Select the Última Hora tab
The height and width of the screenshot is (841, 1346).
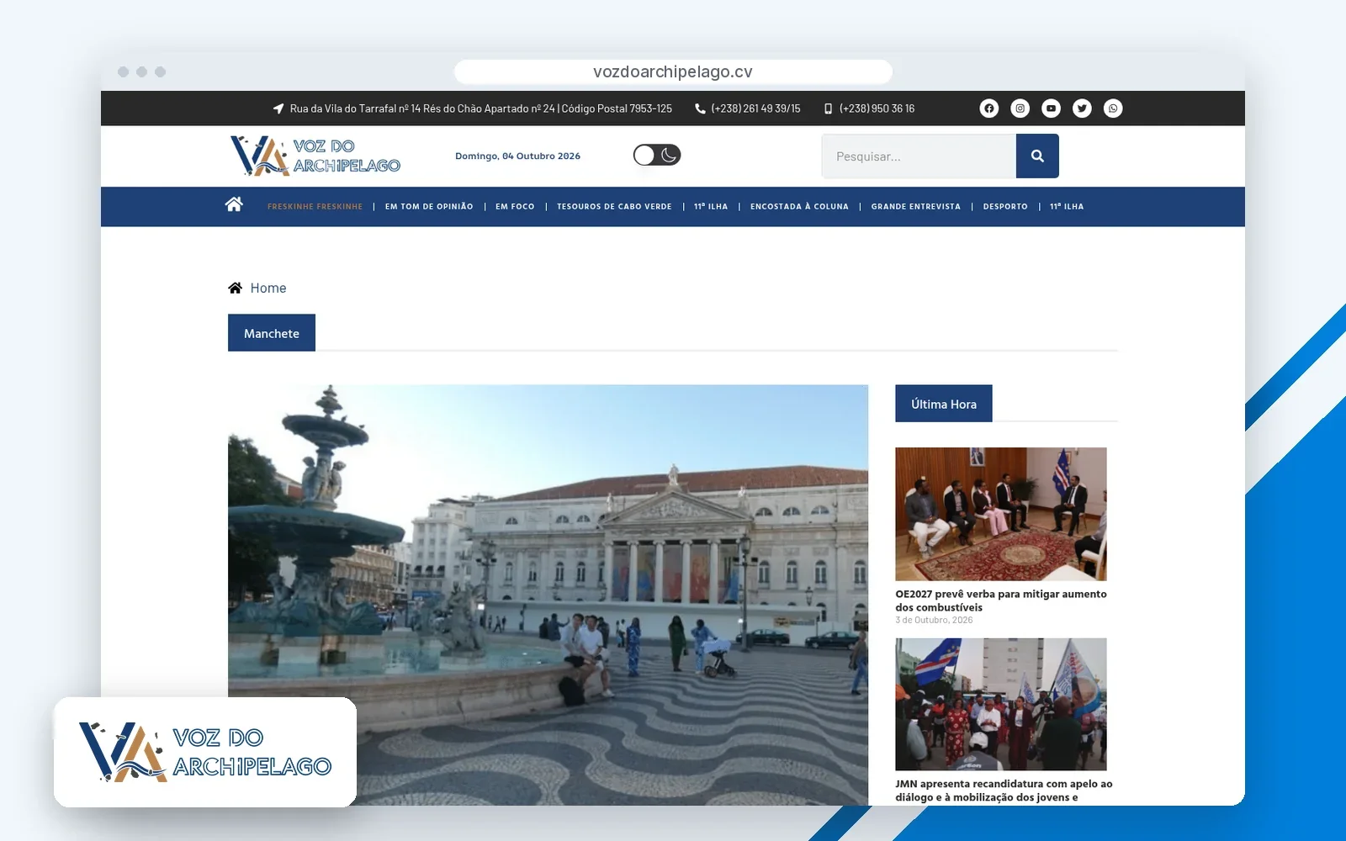(944, 404)
